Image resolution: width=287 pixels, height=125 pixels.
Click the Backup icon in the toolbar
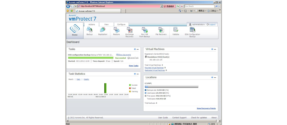tap(89, 30)
